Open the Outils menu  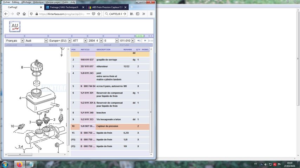click(x=65, y=2)
